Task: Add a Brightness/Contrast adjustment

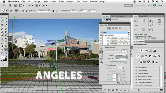Action: coord(142,50)
